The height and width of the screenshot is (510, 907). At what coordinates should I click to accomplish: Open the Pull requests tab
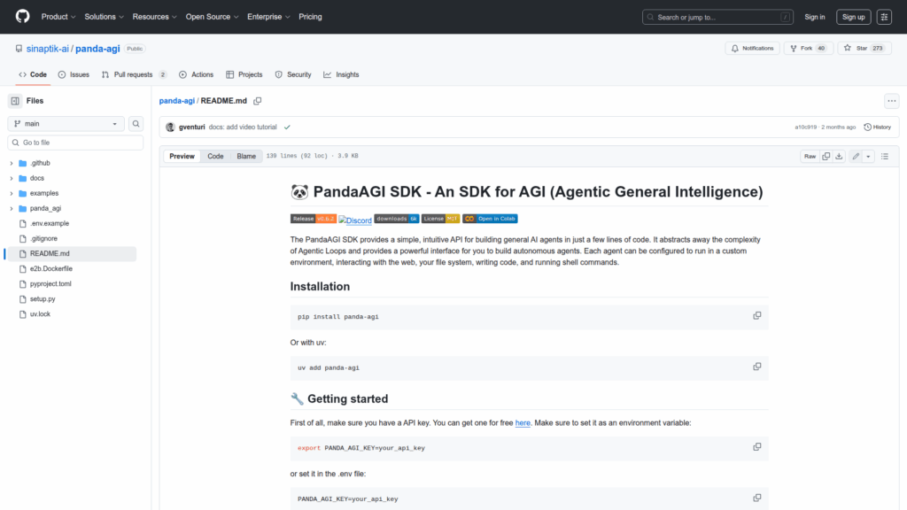coord(134,75)
